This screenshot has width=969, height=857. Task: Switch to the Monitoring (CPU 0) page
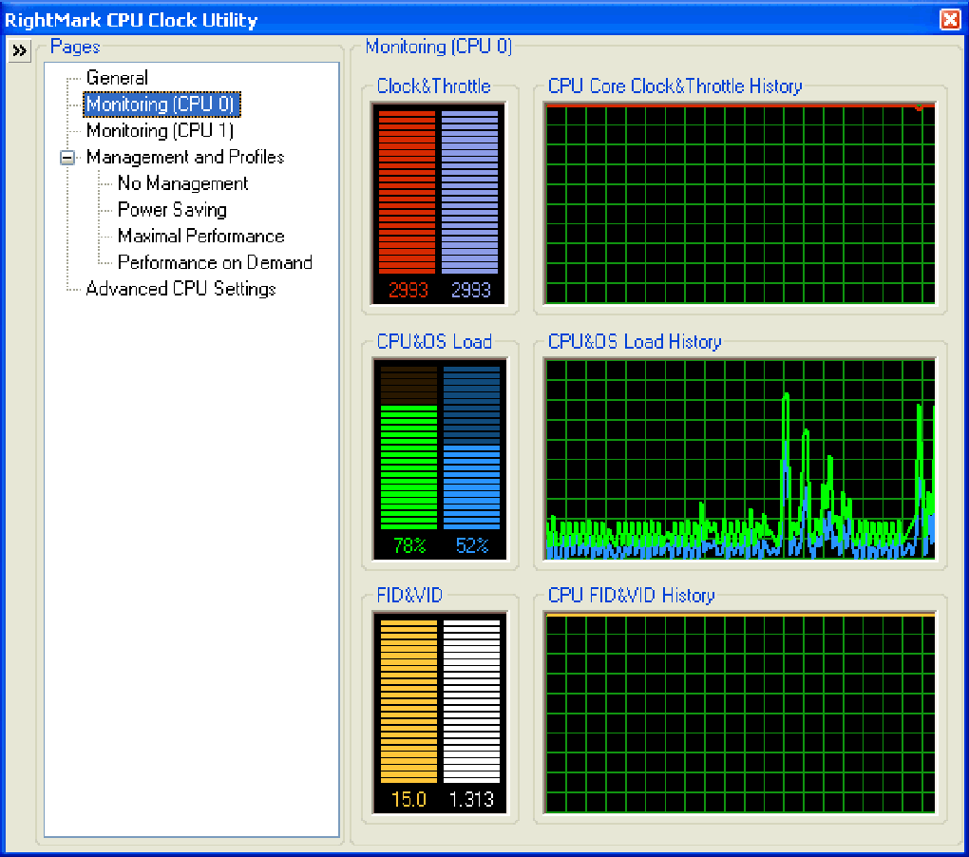[x=161, y=104]
